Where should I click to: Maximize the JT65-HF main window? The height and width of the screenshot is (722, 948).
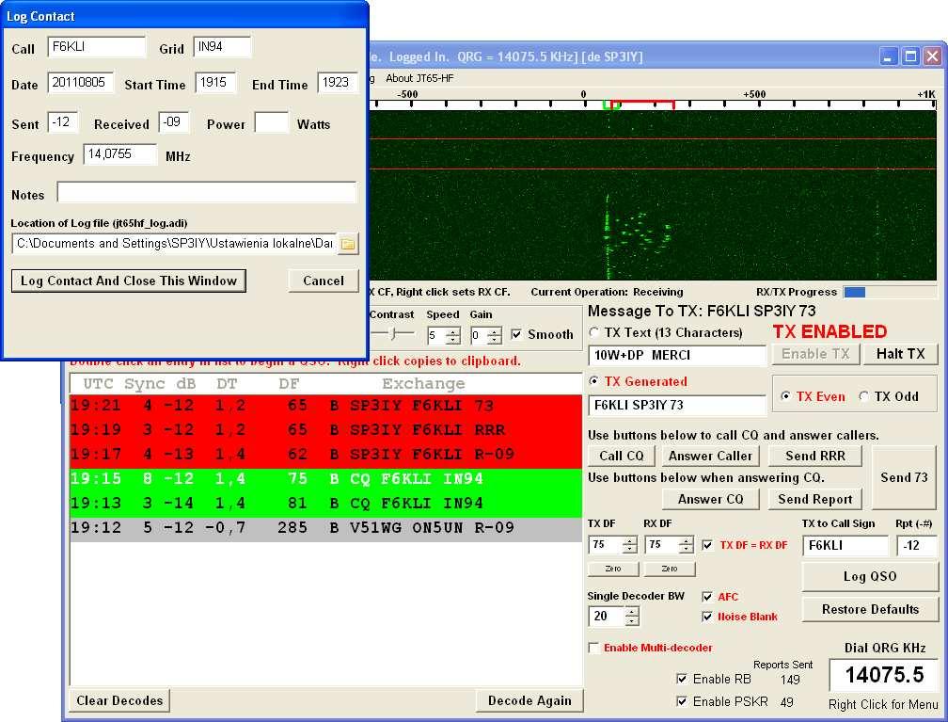click(x=910, y=56)
